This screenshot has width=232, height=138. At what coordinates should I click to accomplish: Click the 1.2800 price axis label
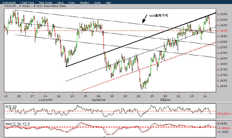(222, 64)
